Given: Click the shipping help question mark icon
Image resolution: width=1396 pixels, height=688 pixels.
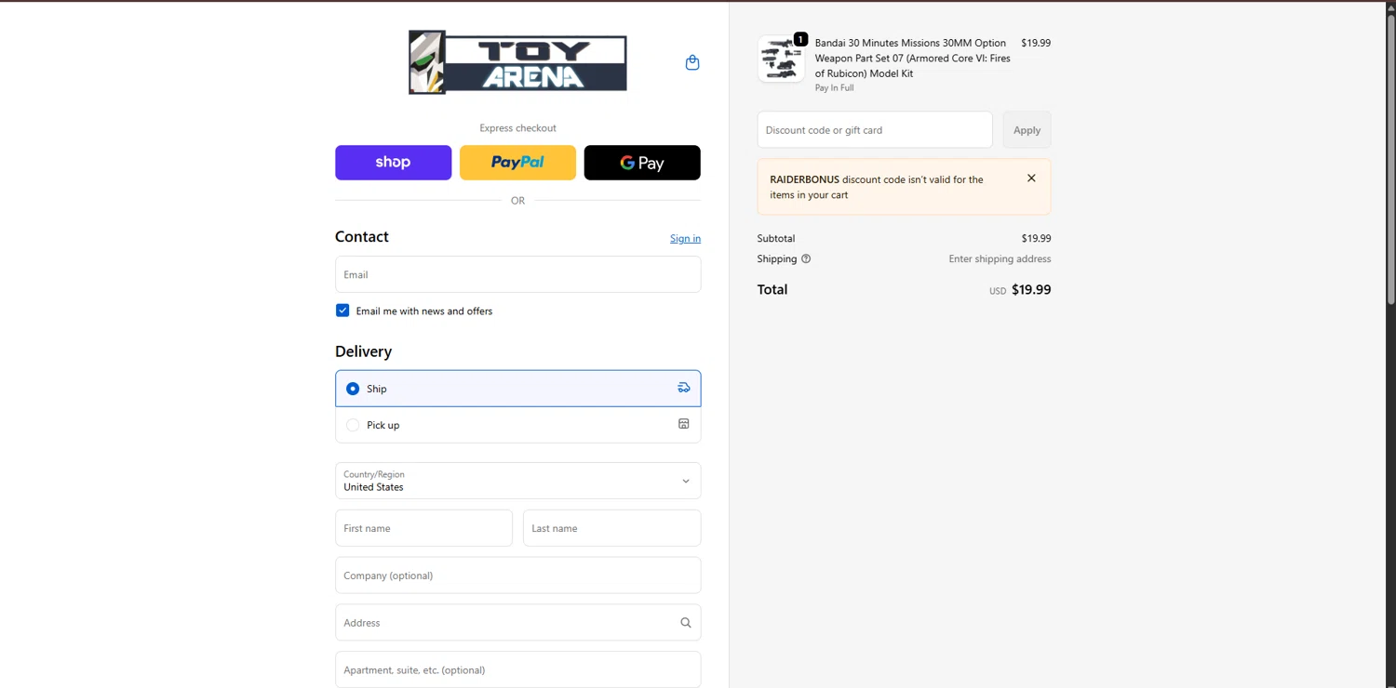Looking at the screenshot, I should pos(806,259).
